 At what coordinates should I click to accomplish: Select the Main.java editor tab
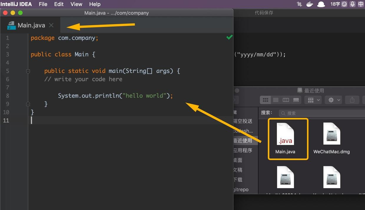coord(31,25)
